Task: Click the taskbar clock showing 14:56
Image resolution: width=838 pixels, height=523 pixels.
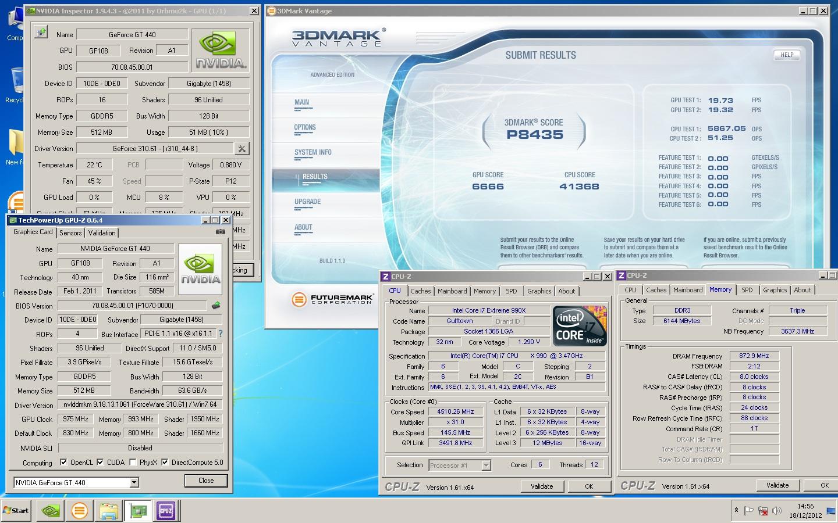Action: pyautogui.click(x=805, y=511)
